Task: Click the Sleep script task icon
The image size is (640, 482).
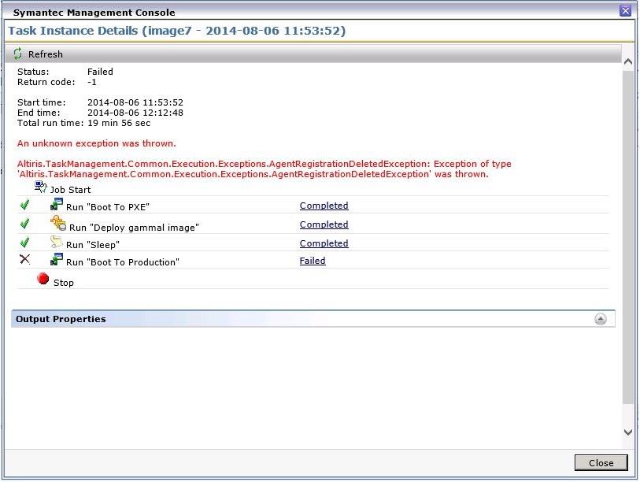Action: pyautogui.click(x=57, y=242)
